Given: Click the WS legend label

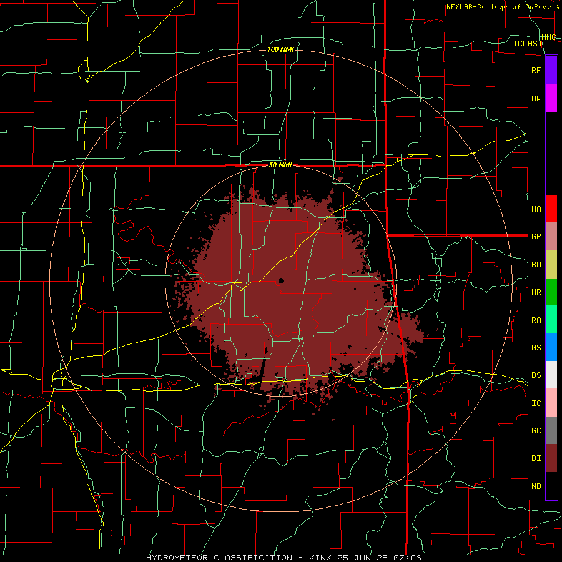Looking at the screenshot, I should pyautogui.click(x=536, y=347).
